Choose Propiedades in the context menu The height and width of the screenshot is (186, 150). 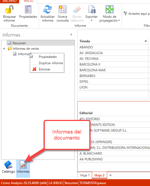coord(48,57)
